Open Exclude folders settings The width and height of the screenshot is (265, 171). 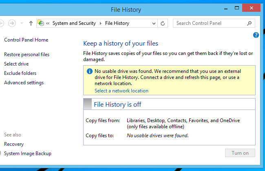point(20,73)
